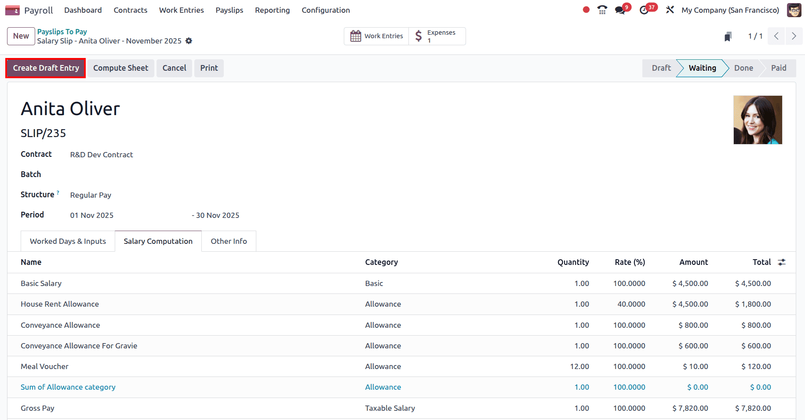Go to next record with right chevron
The image size is (805, 420).
click(x=794, y=36)
